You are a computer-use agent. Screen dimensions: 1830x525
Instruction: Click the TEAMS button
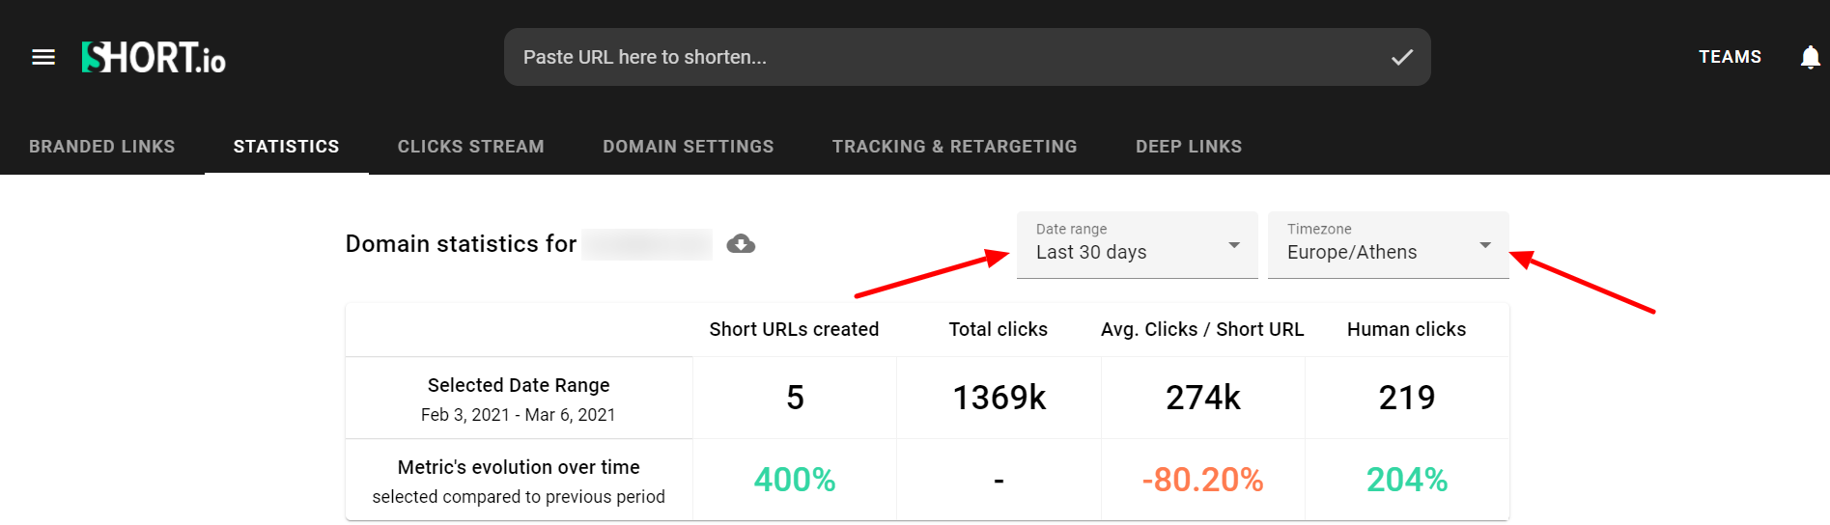coord(1731,57)
